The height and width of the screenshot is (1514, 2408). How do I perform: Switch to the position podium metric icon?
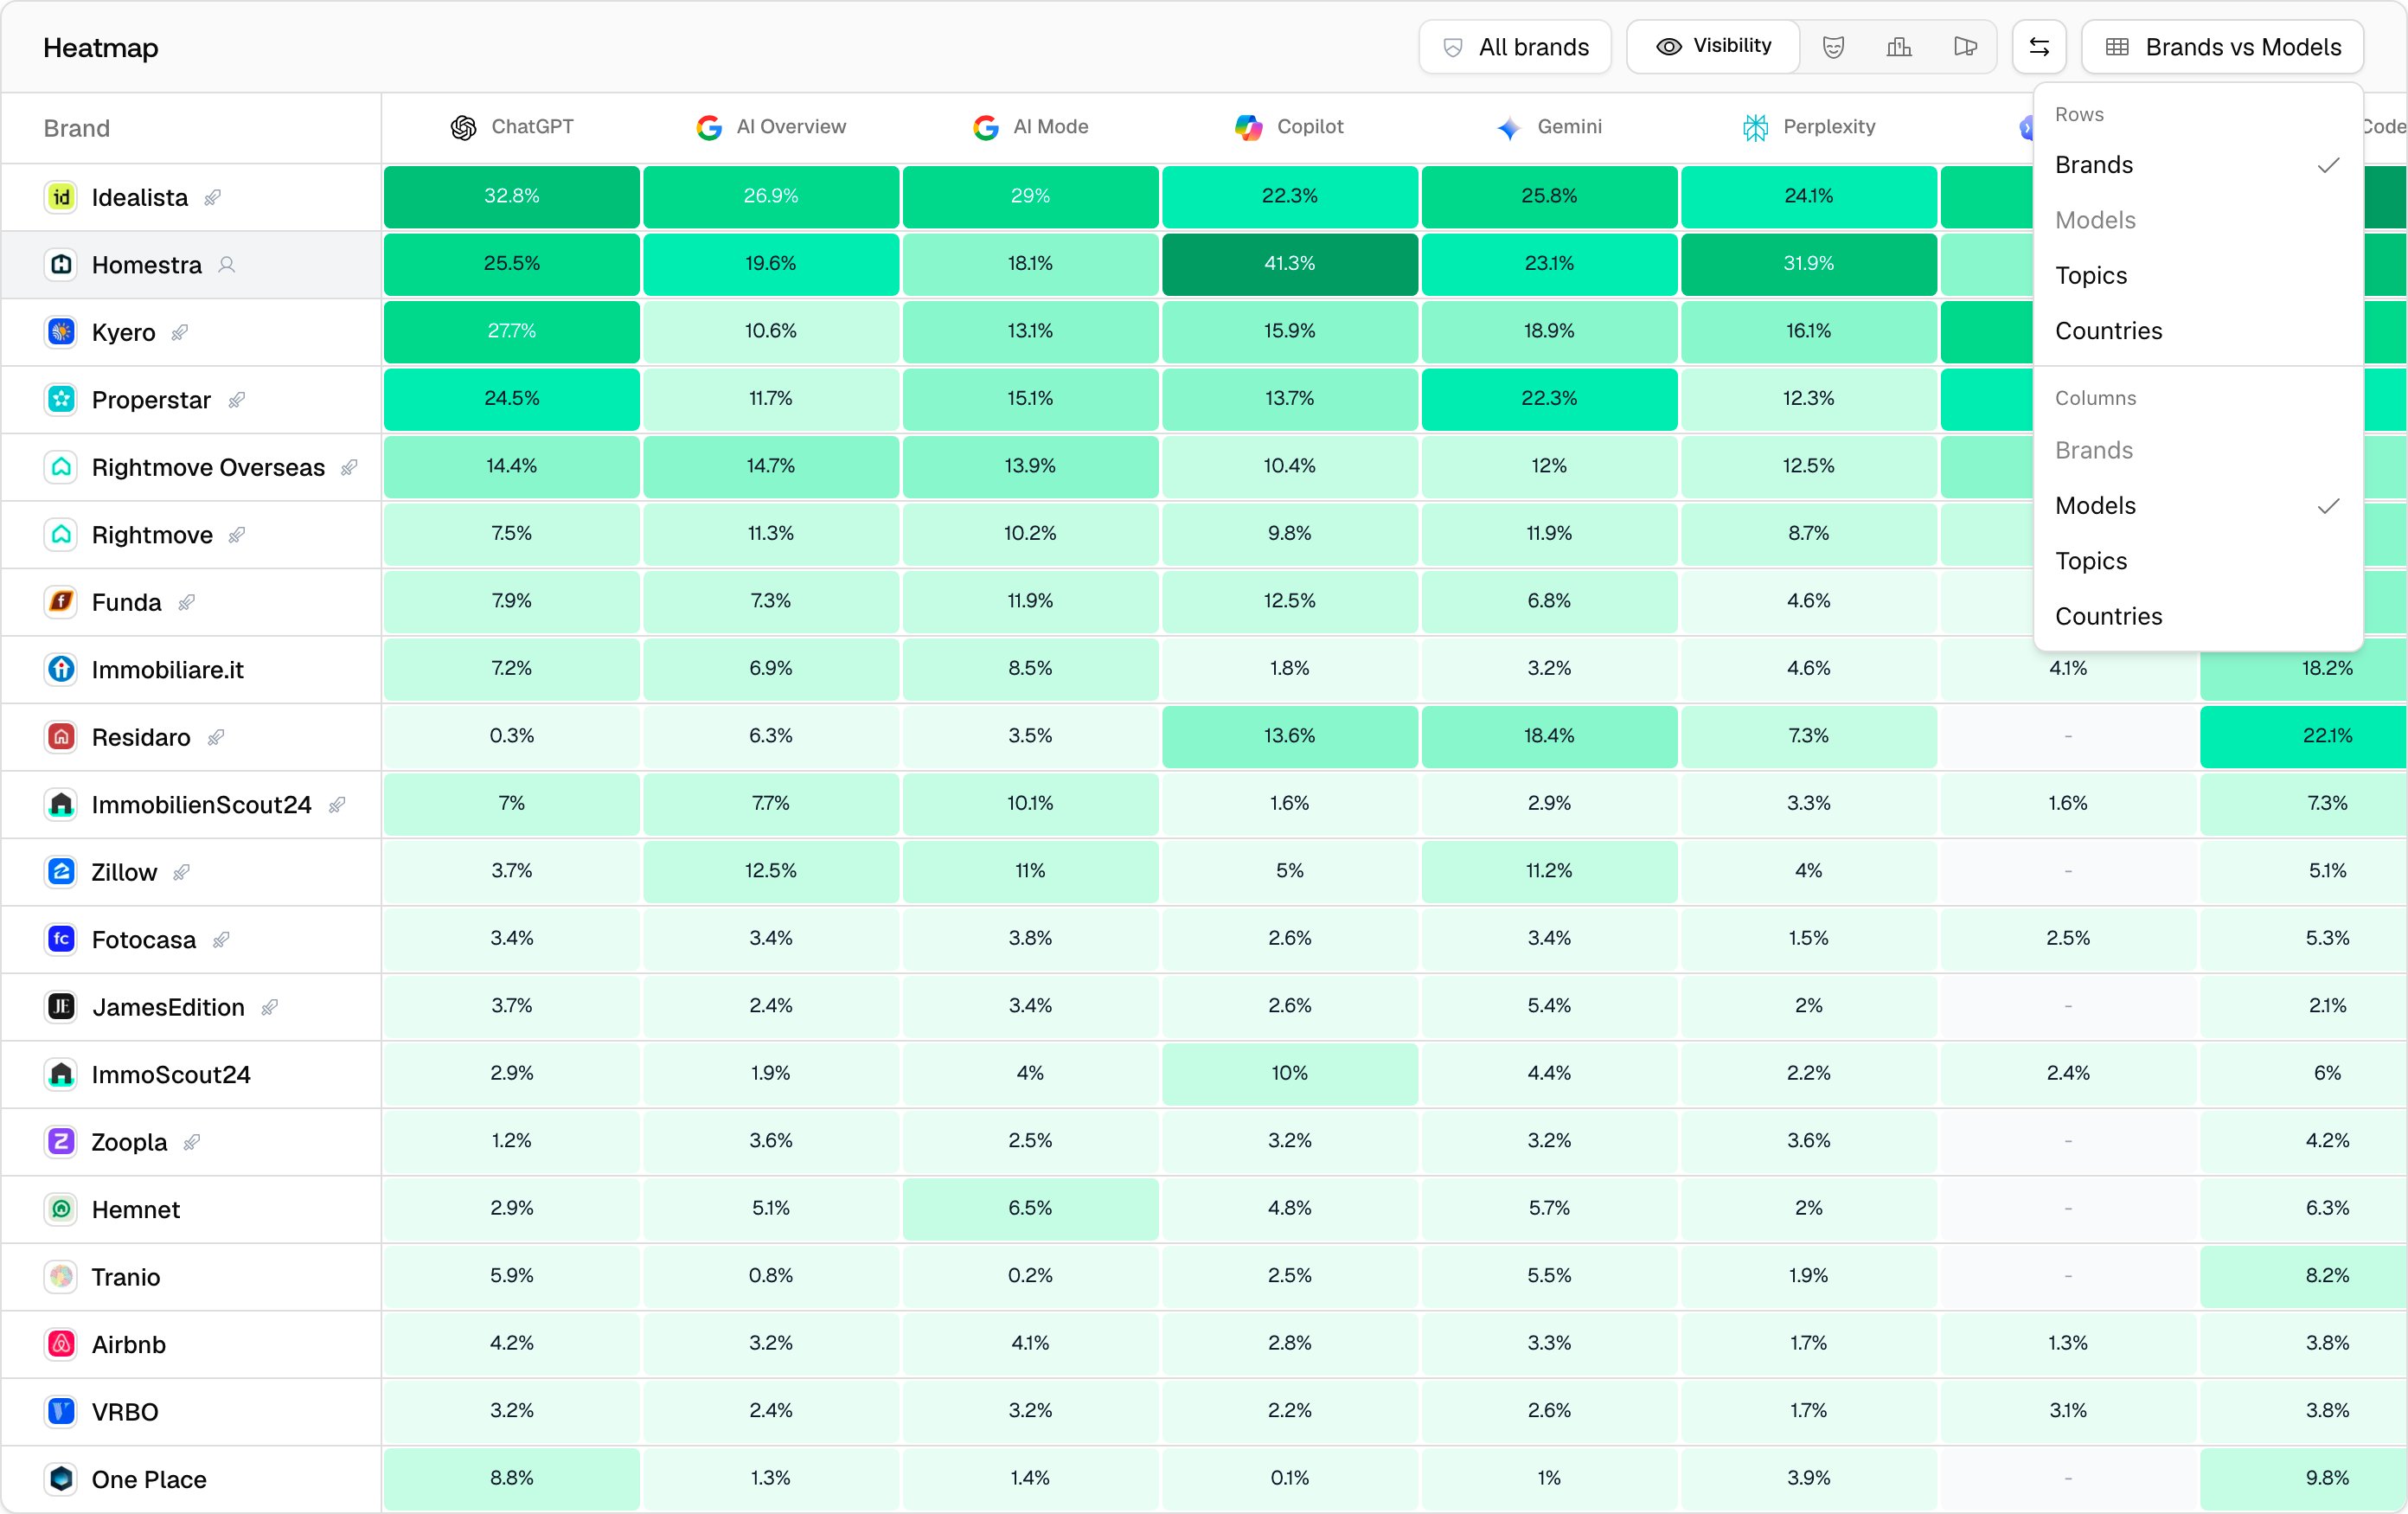pyautogui.click(x=1898, y=47)
